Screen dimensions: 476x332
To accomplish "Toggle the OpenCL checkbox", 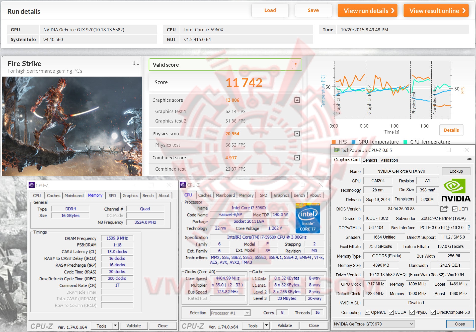I will (368, 312).
